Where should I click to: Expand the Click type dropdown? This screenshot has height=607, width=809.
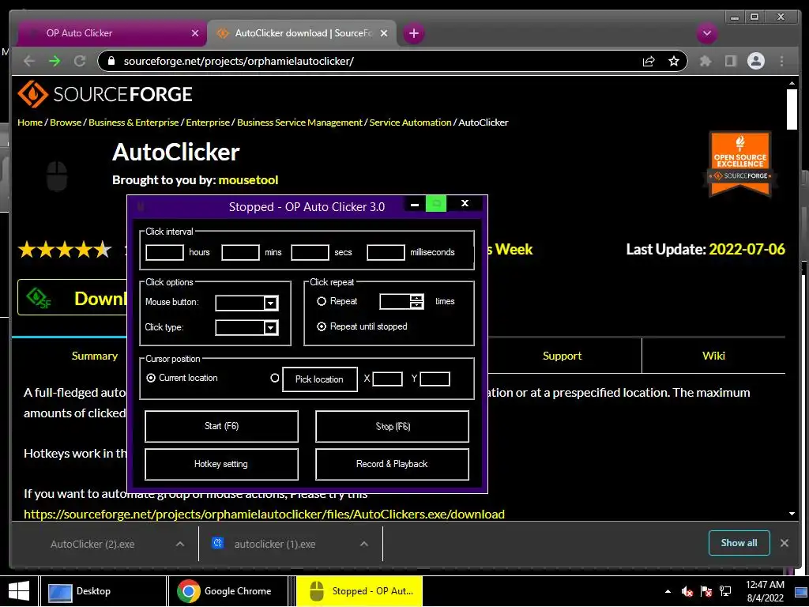point(270,328)
